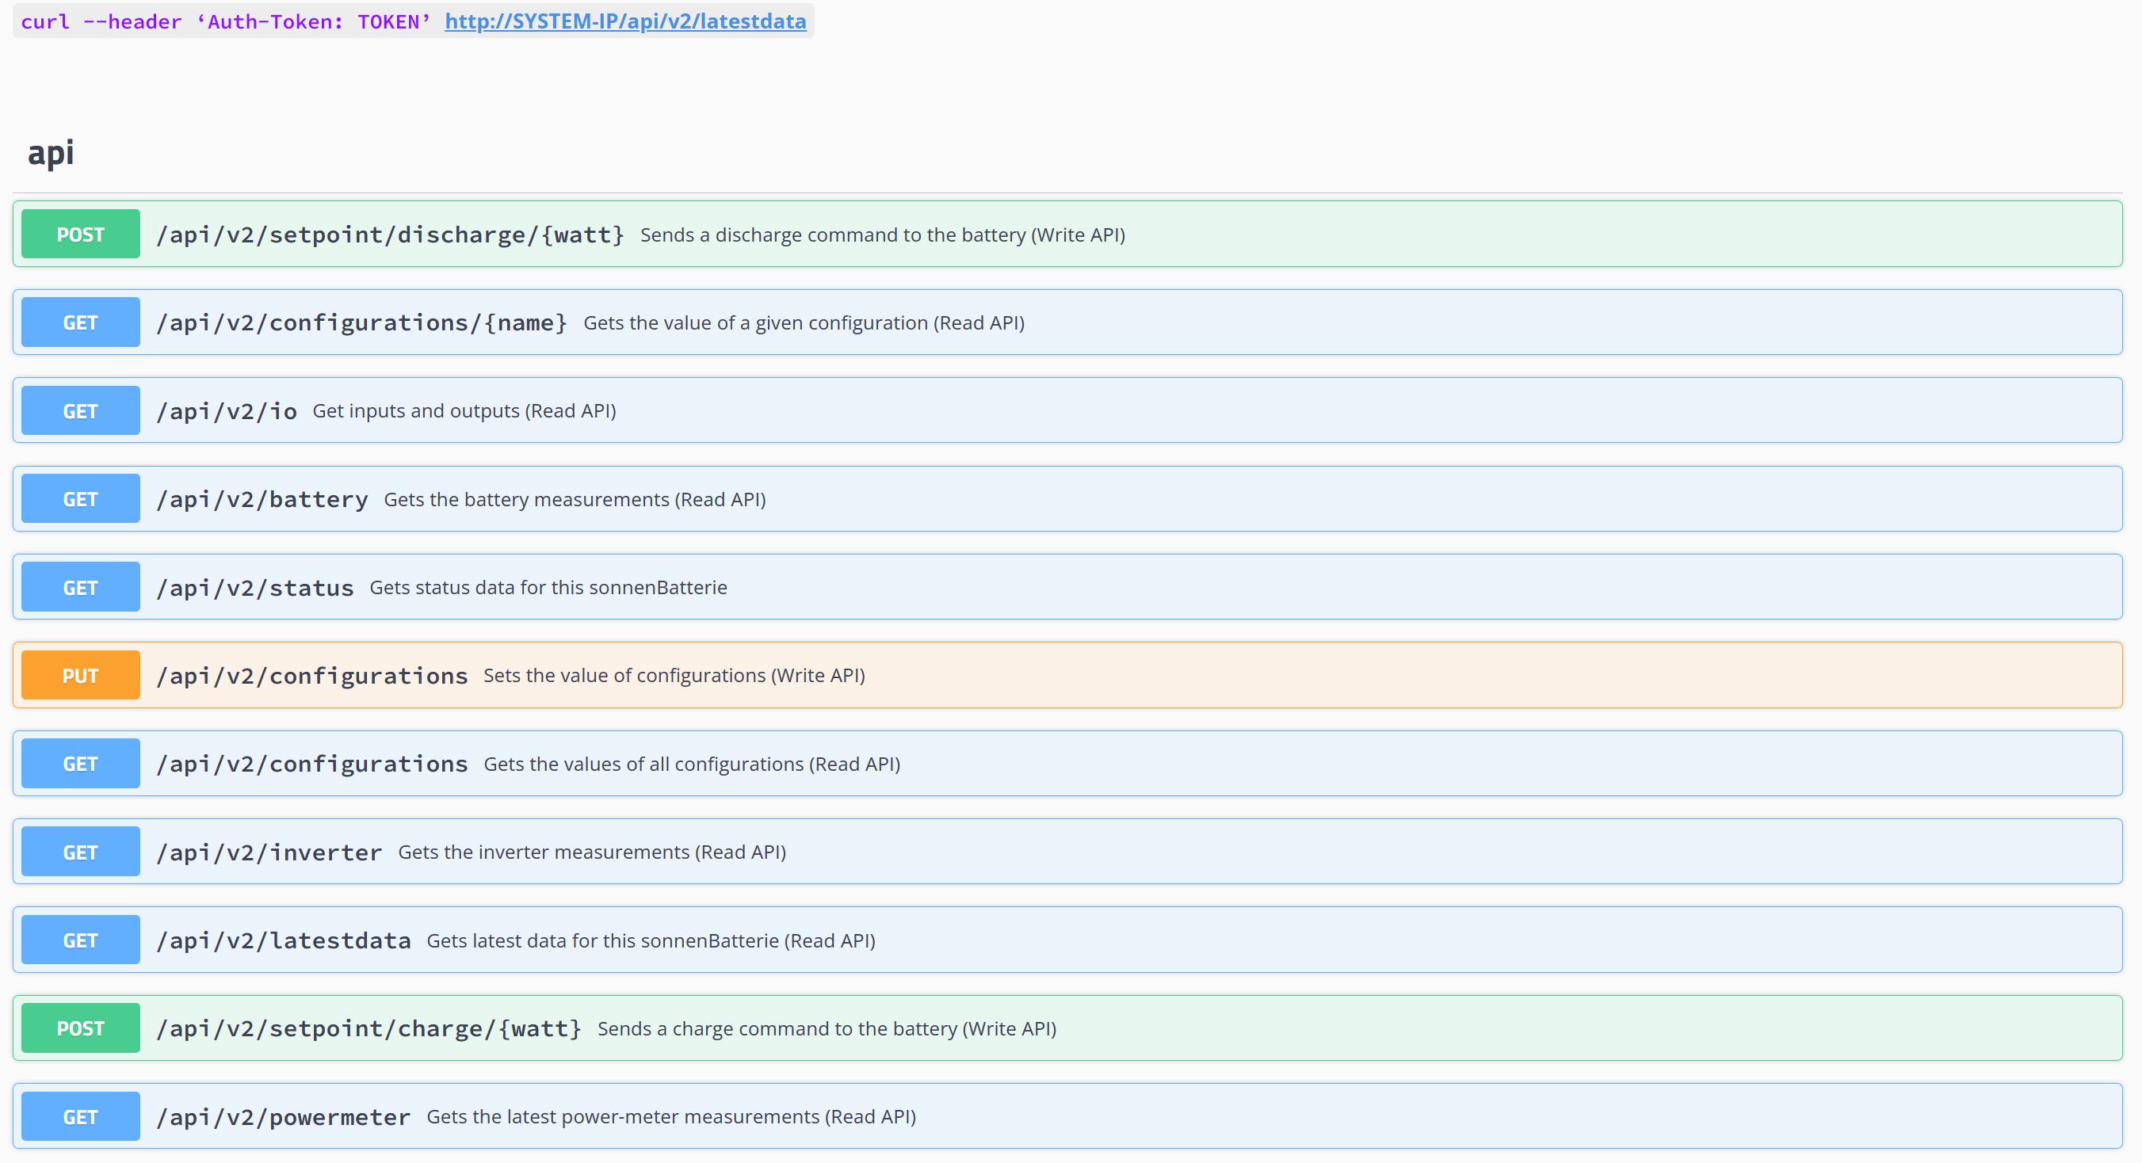
Task: Click the orange PUT configurations badge
Action: [x=81, y=676]
